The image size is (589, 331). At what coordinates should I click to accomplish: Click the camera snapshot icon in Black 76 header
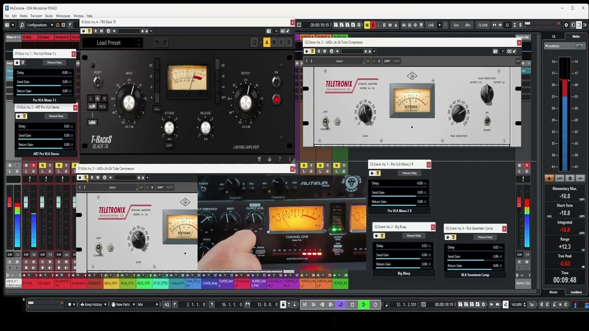pos(269,31)
